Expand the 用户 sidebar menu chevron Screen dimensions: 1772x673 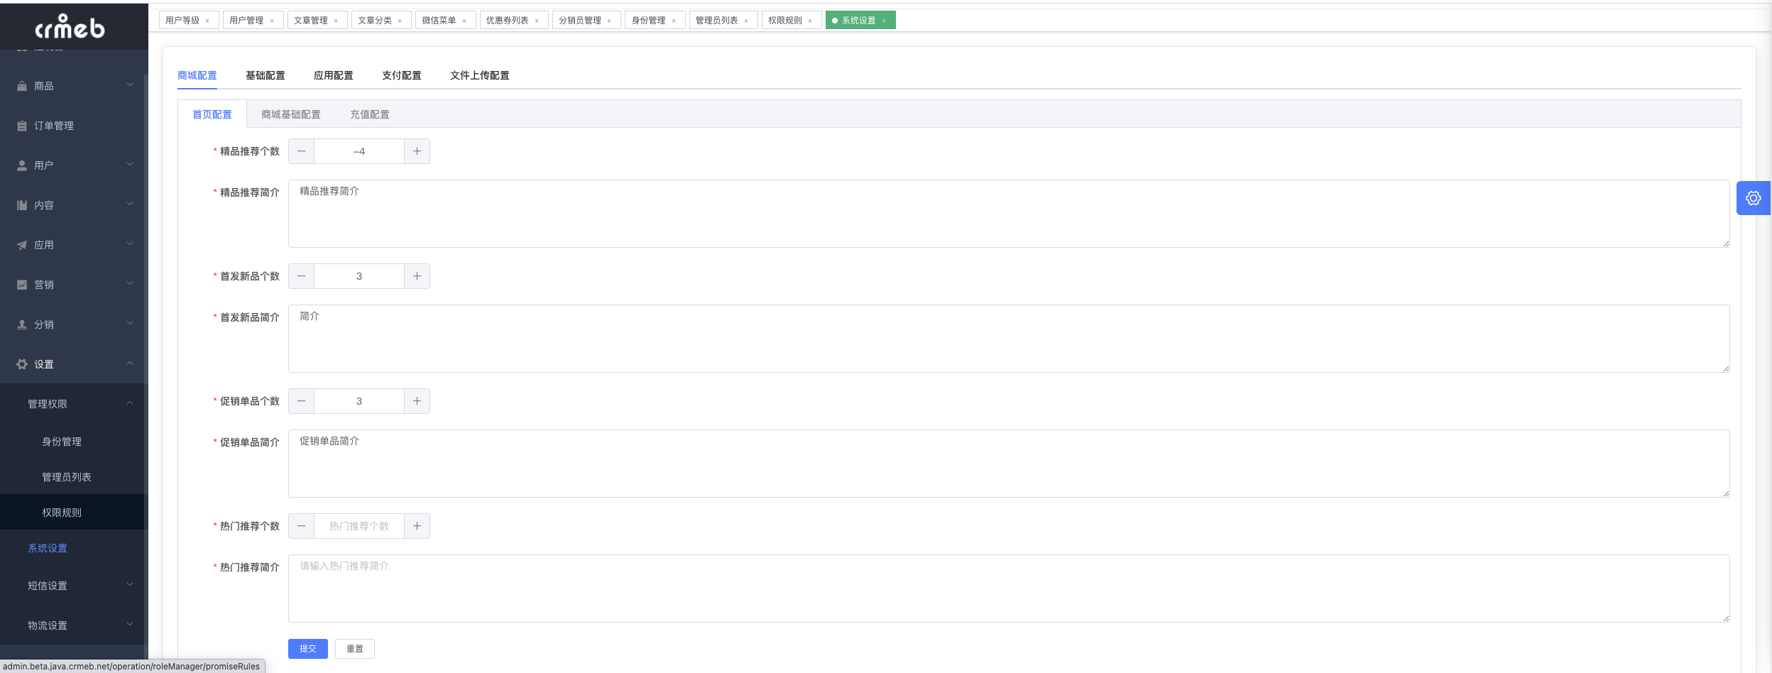click(x=130, y=164)
